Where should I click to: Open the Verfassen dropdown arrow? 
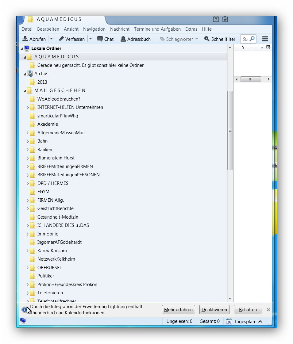point(91,39)
